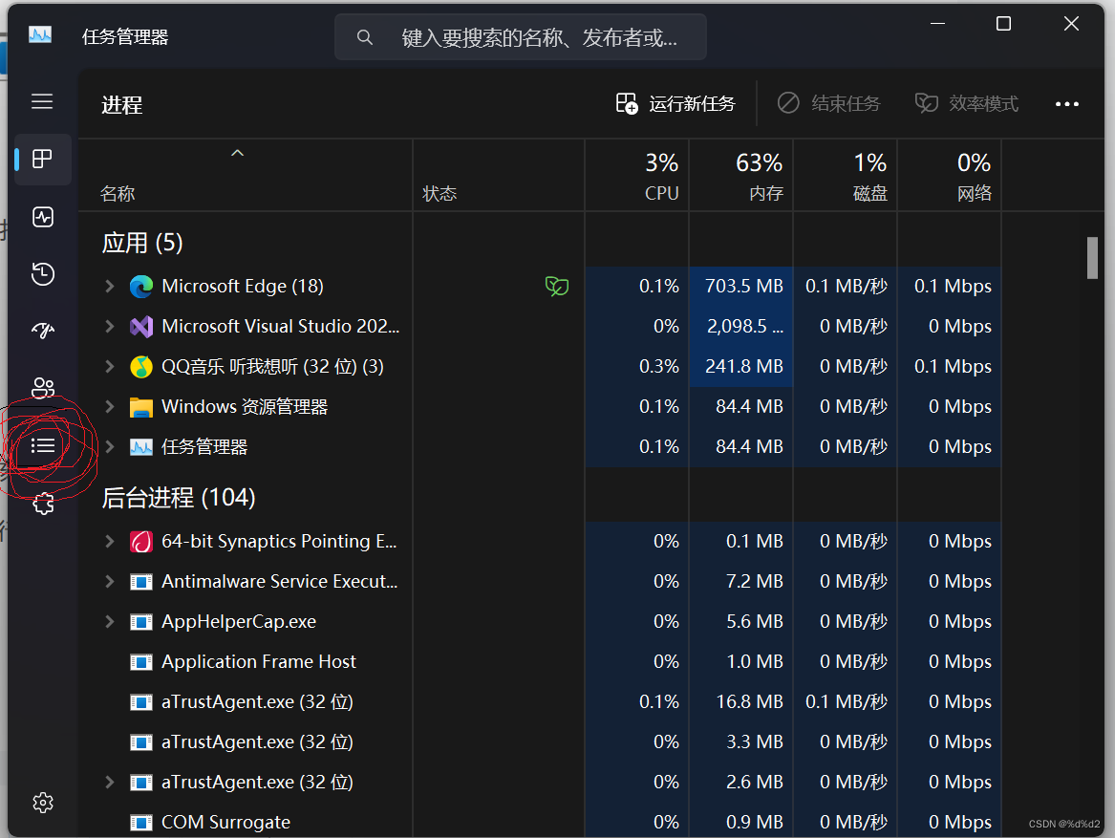Click the search magnifier icon

(365, 37)
